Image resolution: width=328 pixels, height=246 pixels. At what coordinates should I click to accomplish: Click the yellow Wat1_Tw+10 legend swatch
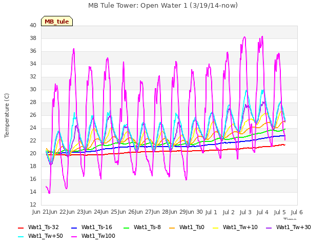(215, 228)
